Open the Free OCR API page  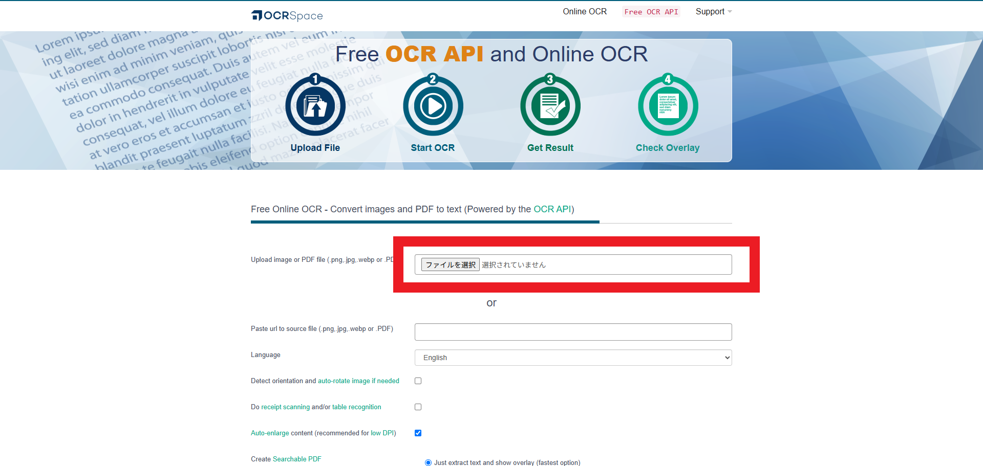[651, 12]
